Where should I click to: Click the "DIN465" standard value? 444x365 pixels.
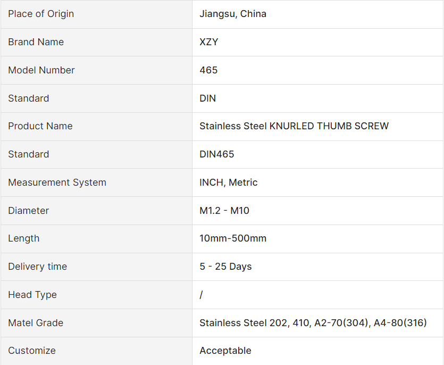point(217,154)
